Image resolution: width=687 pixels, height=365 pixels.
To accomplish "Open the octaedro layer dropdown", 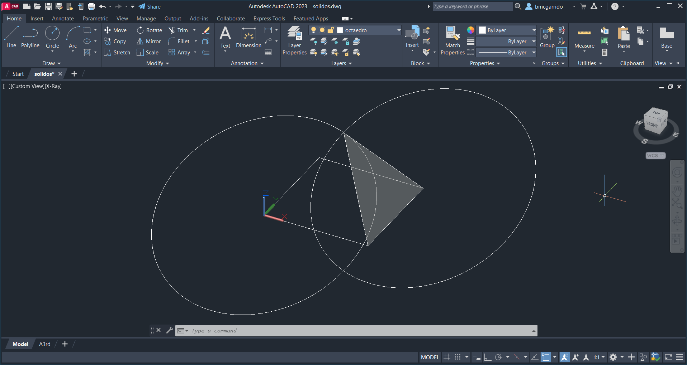I will click(x=398, y=30).
